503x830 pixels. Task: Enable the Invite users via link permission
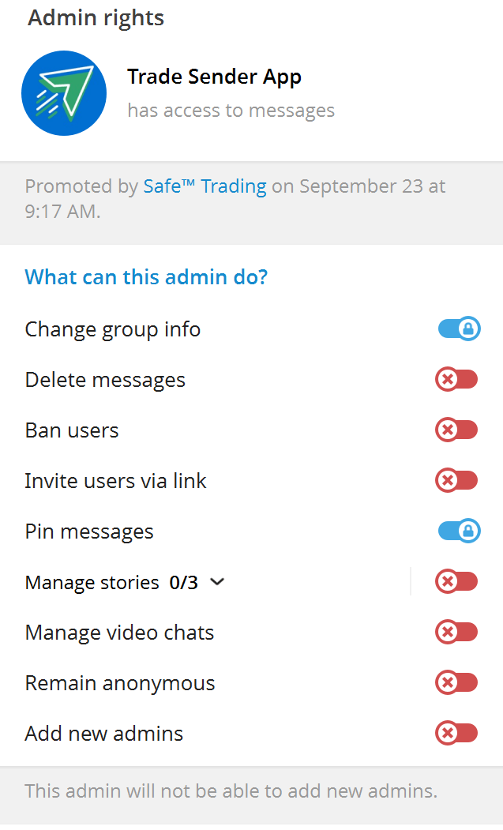click(456, 480)
